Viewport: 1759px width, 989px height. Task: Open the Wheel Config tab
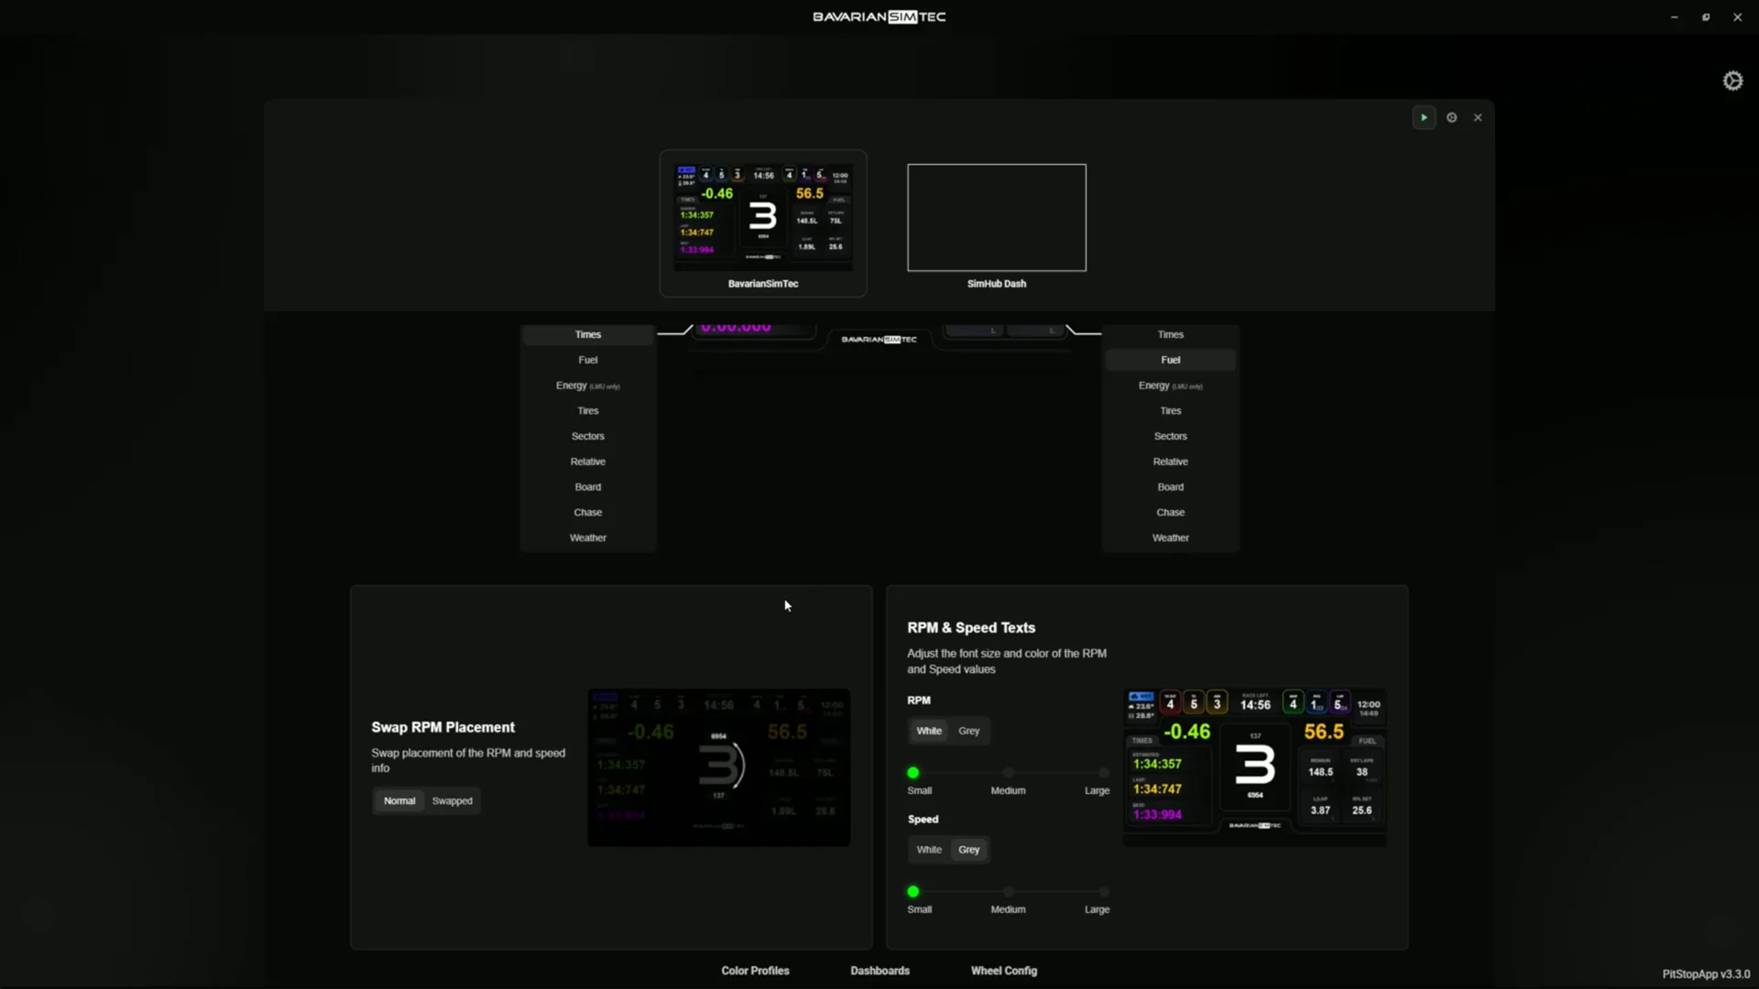coord(1004,971)
